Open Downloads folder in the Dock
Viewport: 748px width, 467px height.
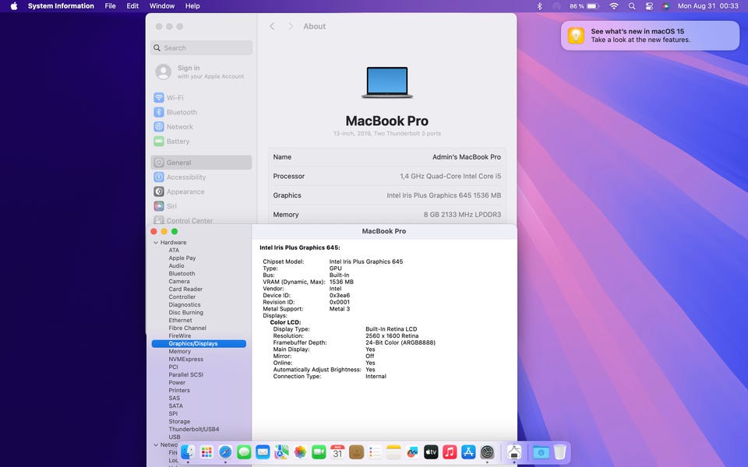(541, 451)
